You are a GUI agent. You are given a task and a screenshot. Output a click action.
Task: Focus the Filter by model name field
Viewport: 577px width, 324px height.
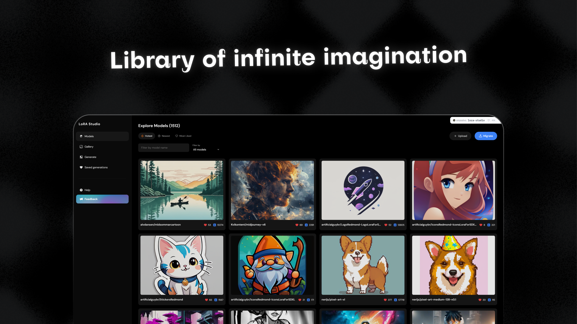164,148
